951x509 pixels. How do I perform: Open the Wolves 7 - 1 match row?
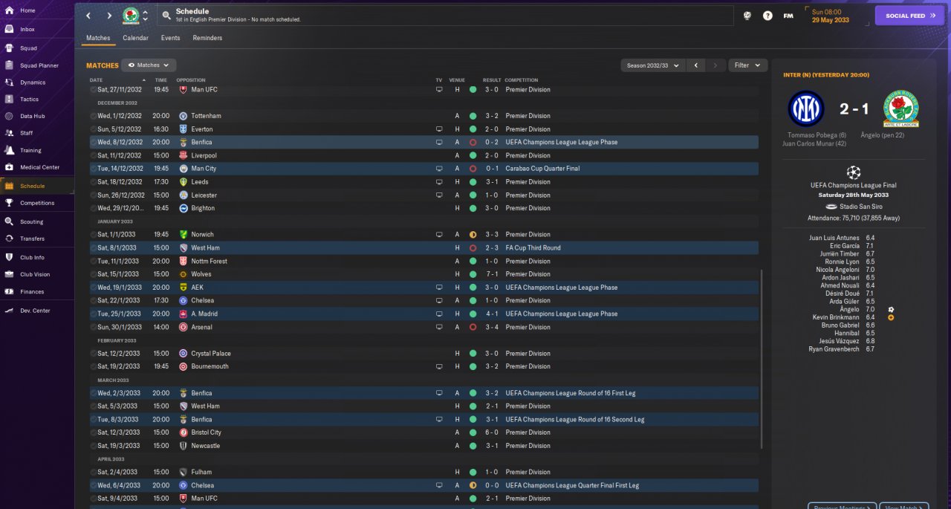click(x=423, y=274)
